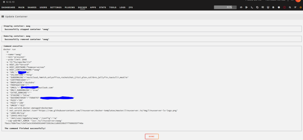Click the 80% usage progress bar
303x140 pixels.
pyautogui.click(x=225, y=7)
